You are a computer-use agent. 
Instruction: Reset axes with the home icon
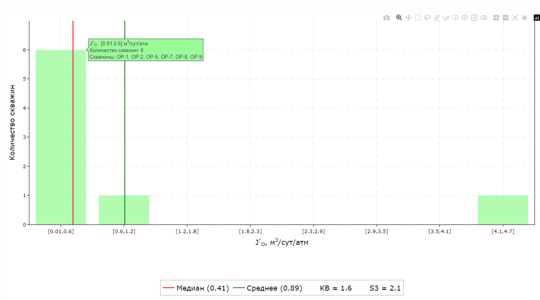pos(524,18)
